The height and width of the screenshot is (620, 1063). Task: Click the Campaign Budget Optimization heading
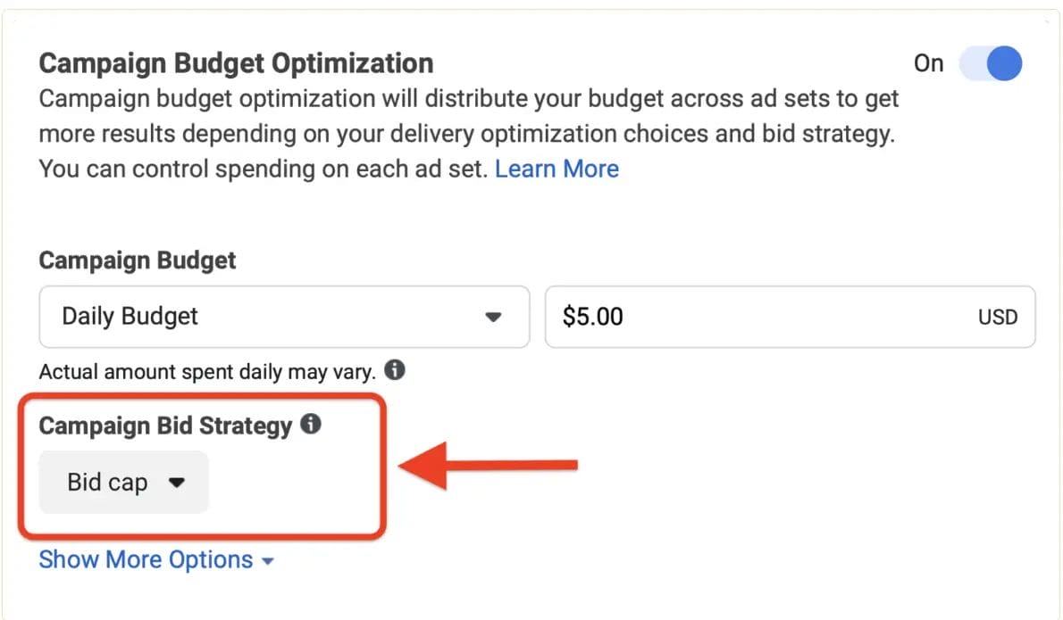pyautogui.click(x=235, y=62)
